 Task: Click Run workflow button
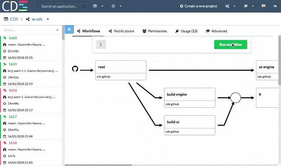pyautogui.click(x=231, y=45)
